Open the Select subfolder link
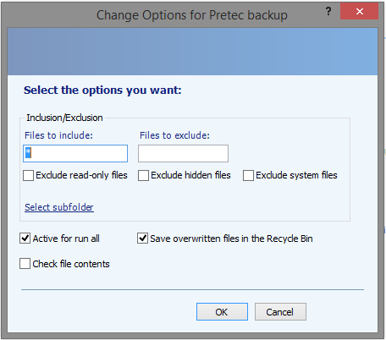 point(59,207)
